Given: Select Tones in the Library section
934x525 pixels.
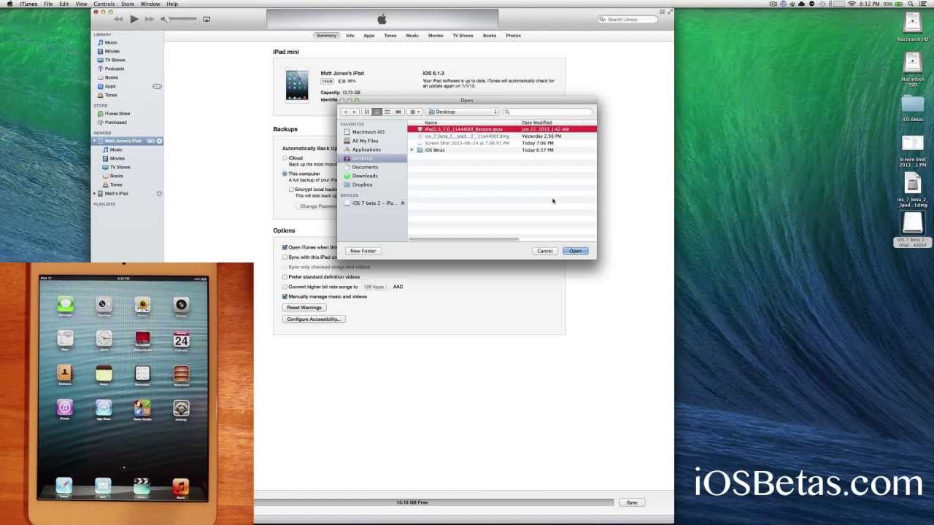Looking at the screenshot, I should 111,94.
